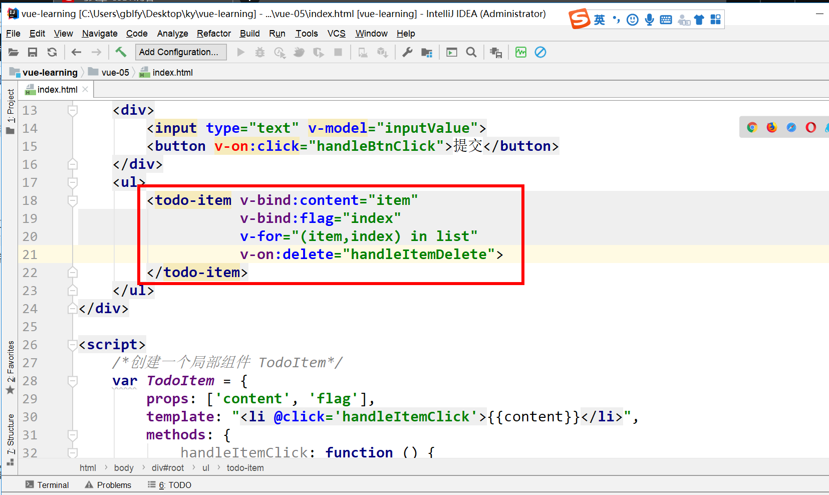Open the page preview in Safari

[x=791, y=127]
